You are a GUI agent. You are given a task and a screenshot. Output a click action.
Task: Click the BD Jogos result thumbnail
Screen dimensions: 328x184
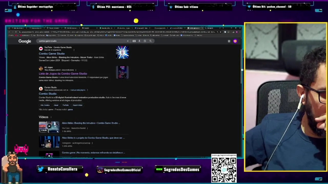(122, 72)
